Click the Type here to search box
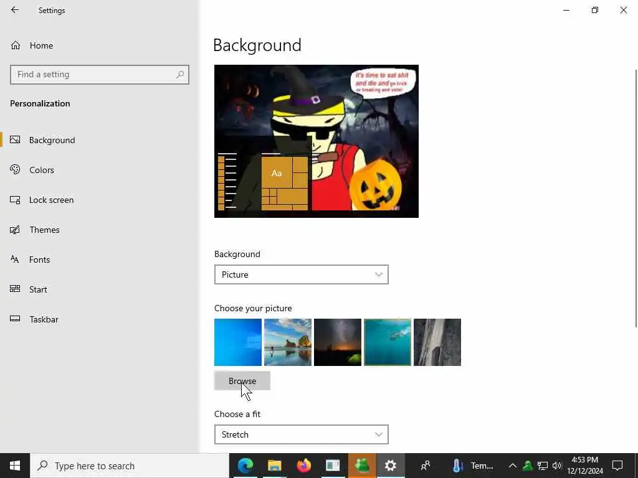This screenshot has height=478, width=638. point(130,466)
